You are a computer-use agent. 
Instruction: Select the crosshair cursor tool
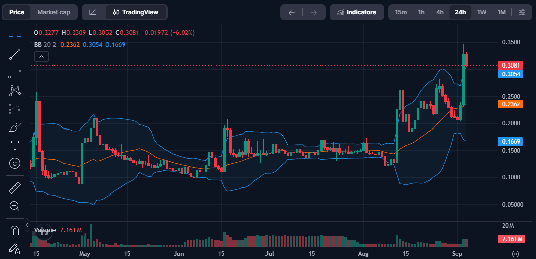pyautogui.click(x=15, y=36)
